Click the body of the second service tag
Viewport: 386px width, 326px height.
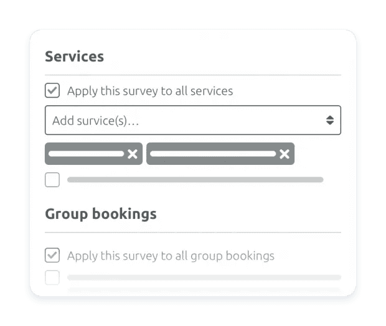click(x=212, y=154)
